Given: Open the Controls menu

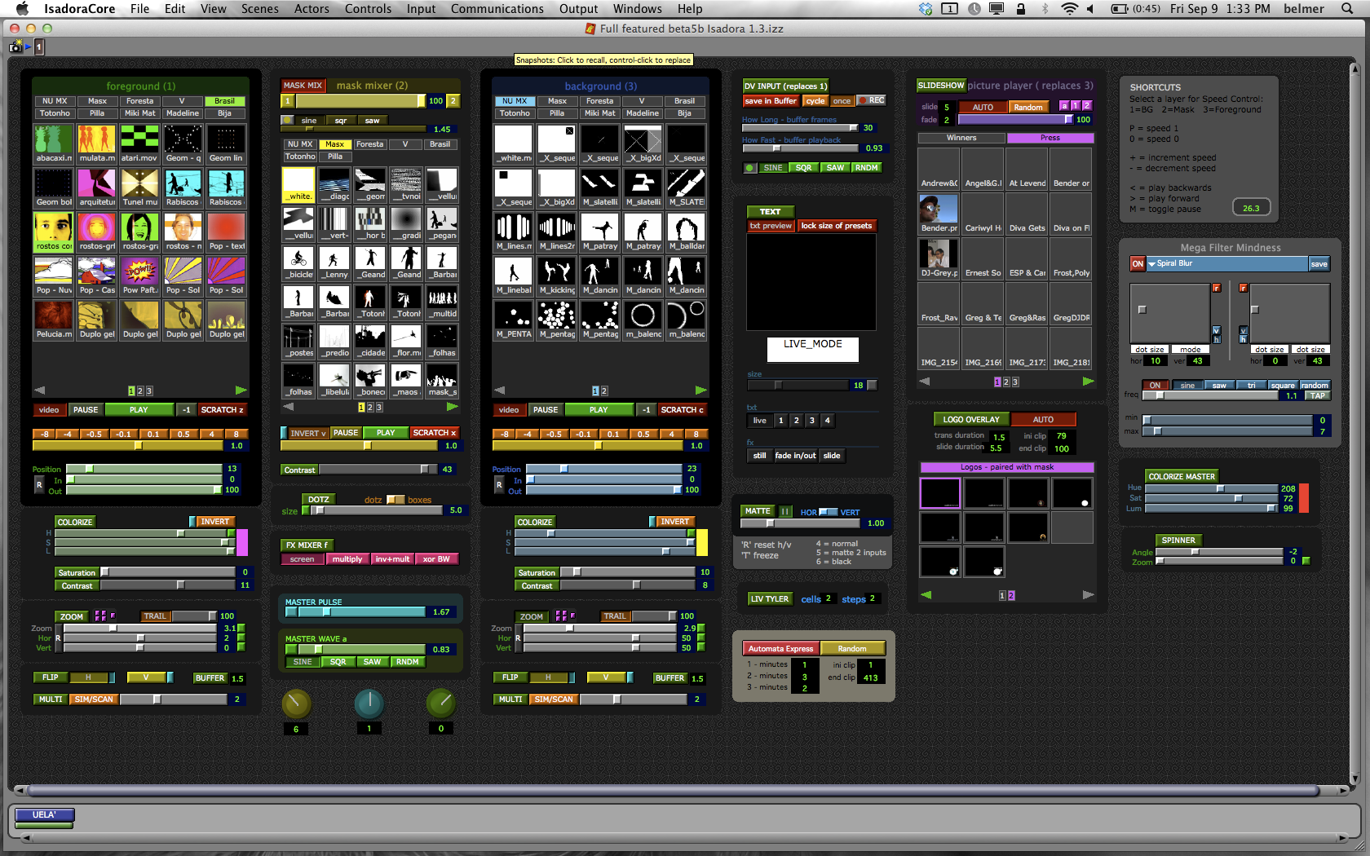Looking at the screenshot, I should point(368,9).
